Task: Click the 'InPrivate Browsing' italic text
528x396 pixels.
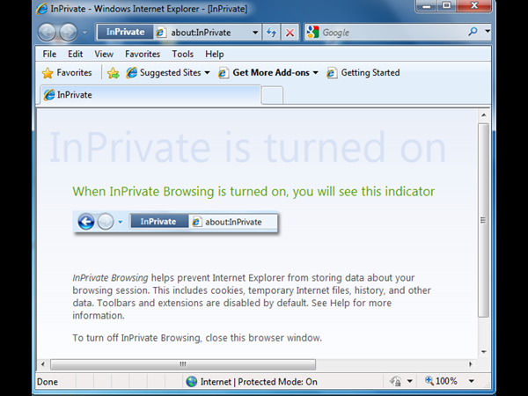Action: (x=110, y=278)
